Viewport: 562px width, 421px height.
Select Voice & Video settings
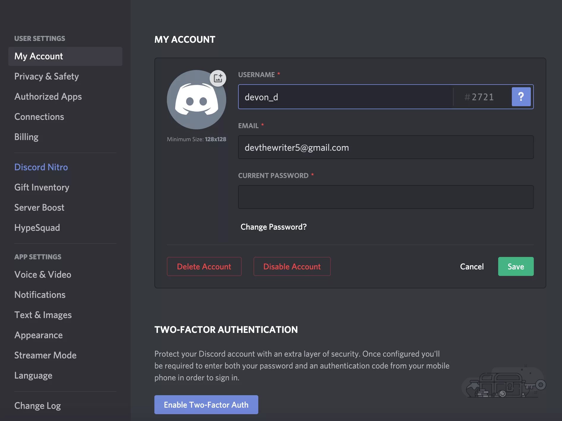pos(42,274)
